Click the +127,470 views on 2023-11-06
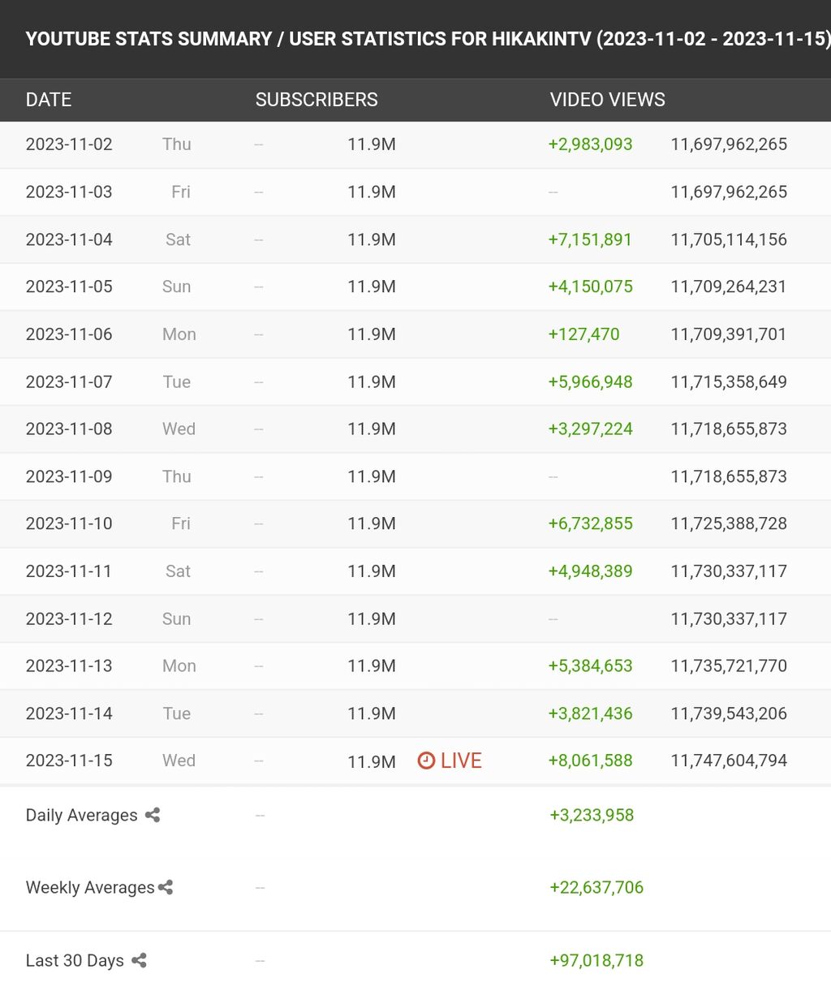 583,334
